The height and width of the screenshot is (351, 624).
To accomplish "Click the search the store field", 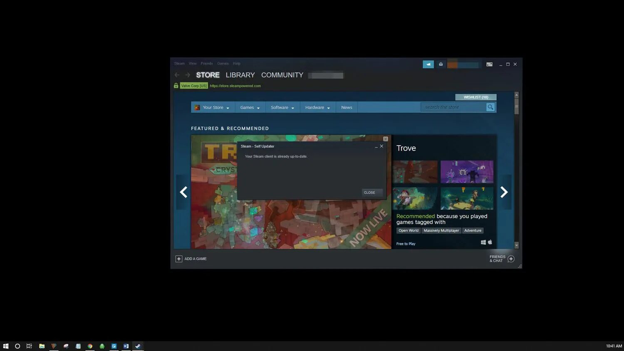I will 453,107.
